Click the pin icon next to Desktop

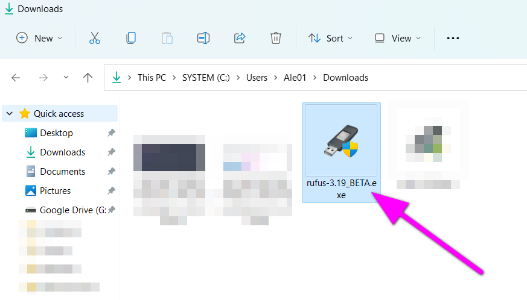click(111, 133)
